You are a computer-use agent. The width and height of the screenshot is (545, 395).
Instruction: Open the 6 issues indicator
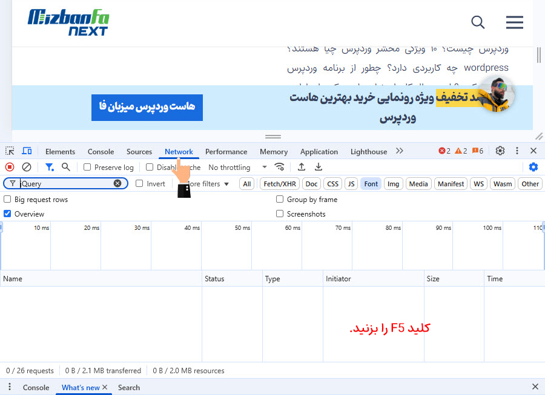[x=478, y=151]
